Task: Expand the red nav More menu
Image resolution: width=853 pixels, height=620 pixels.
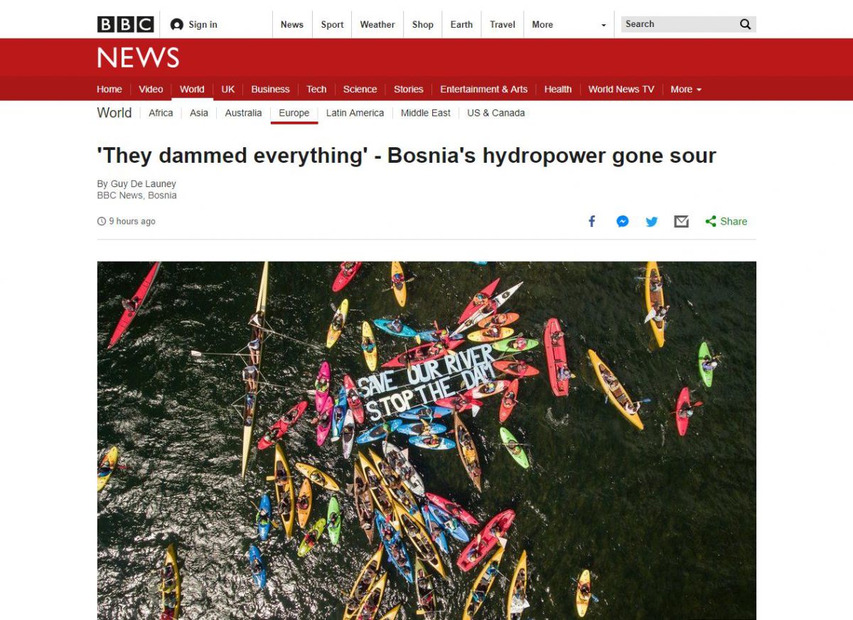Action: click(686, 89)
